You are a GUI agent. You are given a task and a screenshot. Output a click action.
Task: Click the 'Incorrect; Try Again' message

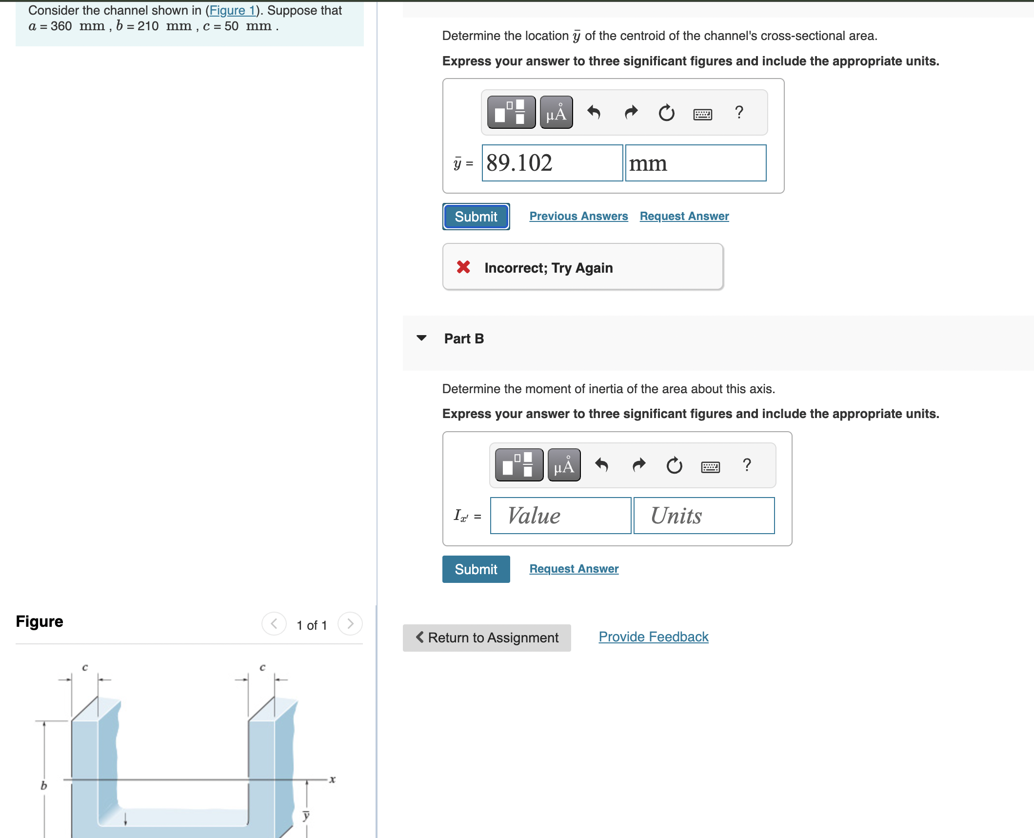pos(583,267)
